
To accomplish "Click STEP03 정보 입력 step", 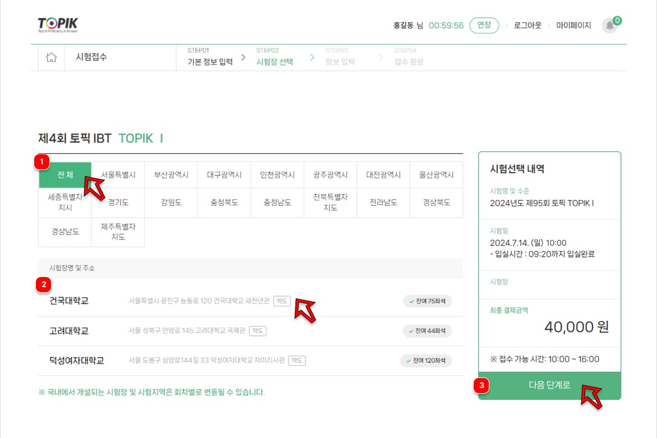I will pyautogui.click(x=340, y=57).
